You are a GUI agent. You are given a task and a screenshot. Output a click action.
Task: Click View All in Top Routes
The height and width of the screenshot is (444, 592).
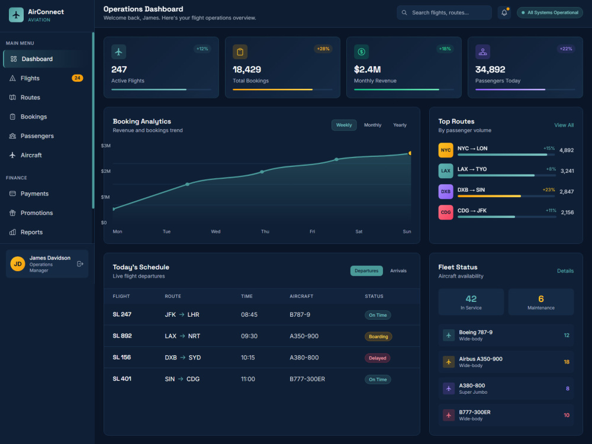coord(564,125)
